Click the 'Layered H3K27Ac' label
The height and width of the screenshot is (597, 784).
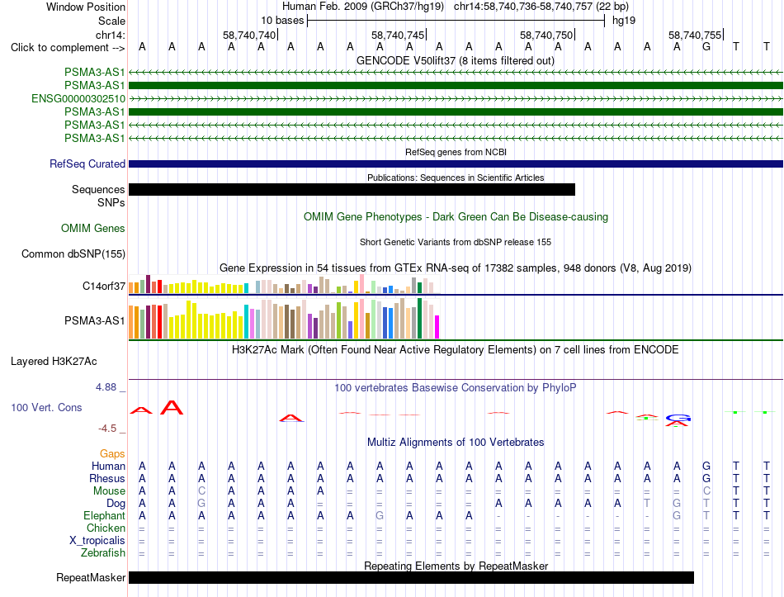point(54,362)
